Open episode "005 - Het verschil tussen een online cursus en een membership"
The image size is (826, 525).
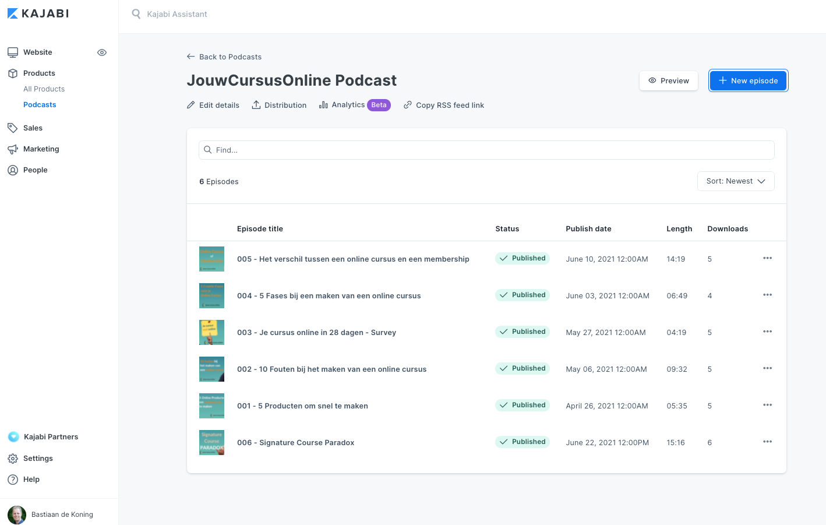[x=353, y=259]
